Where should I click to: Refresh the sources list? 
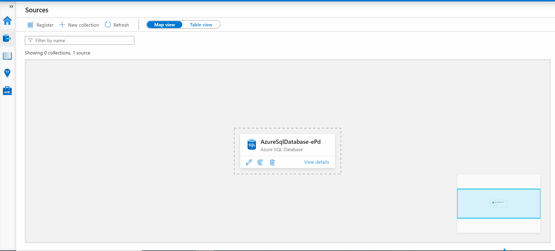[121, 25]
